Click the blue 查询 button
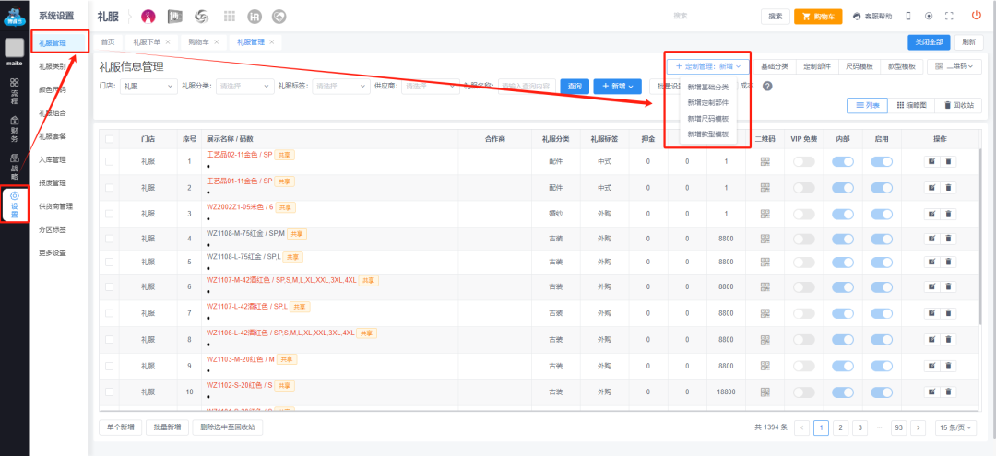 (575, 87)
